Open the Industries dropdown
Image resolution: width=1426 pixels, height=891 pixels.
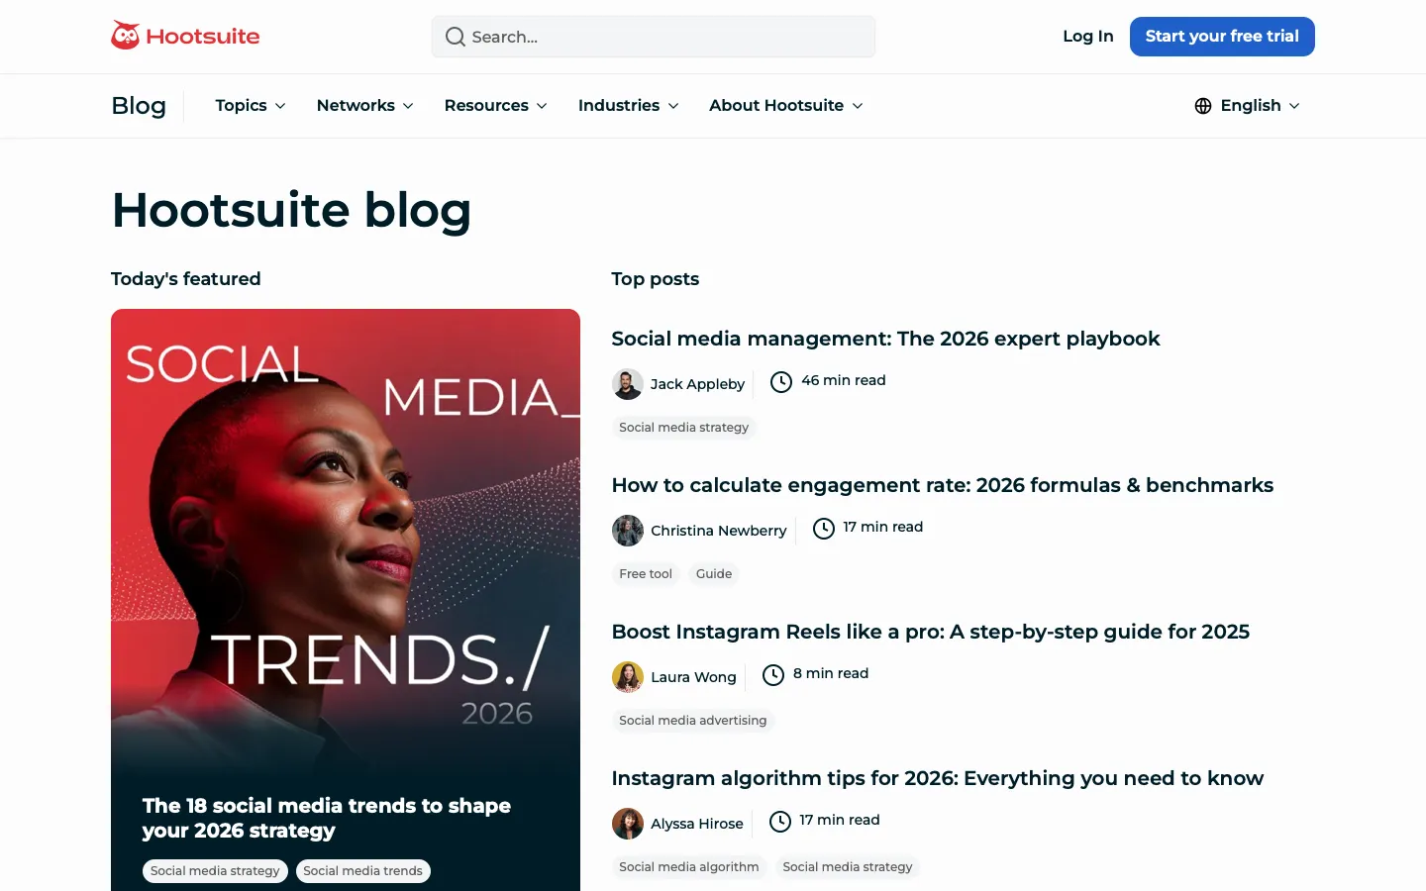coord(629,106)
